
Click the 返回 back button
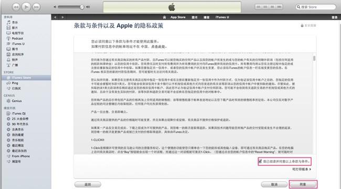click(88, 184)
